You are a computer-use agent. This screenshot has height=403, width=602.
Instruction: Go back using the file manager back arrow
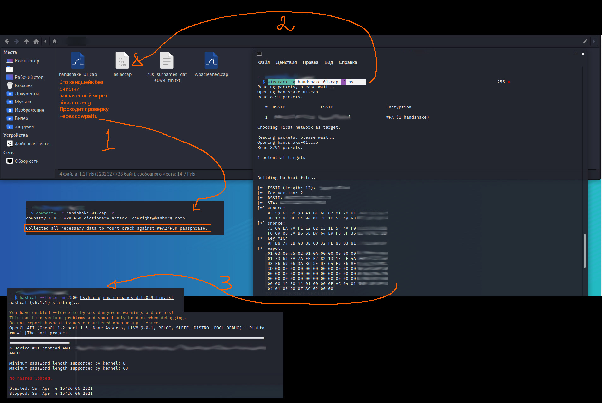tap(7, 41)
